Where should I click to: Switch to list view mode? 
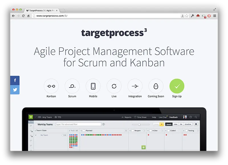click(181, 124)
